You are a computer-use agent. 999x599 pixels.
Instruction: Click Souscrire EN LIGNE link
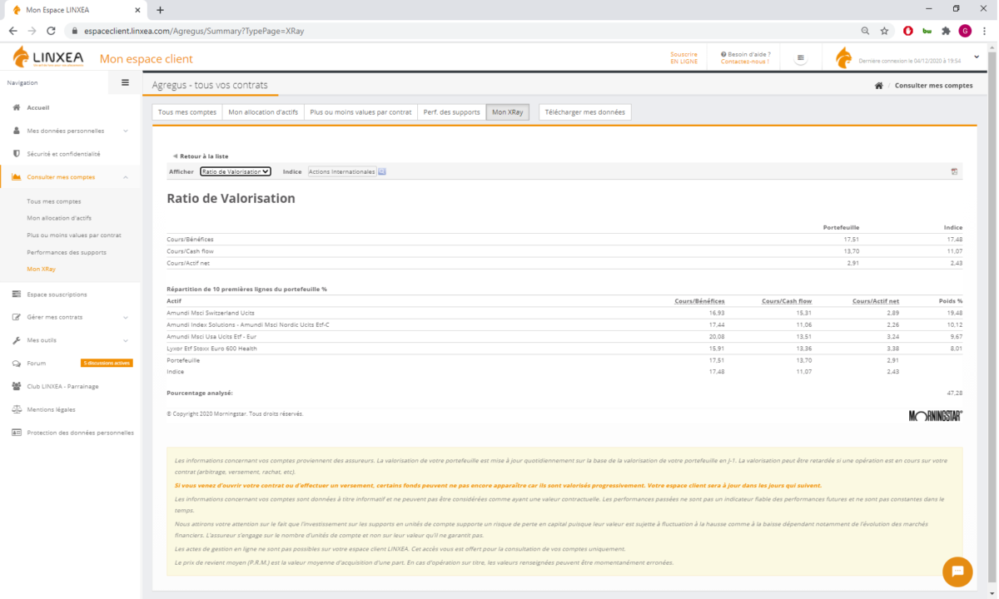tap(684, 57)
